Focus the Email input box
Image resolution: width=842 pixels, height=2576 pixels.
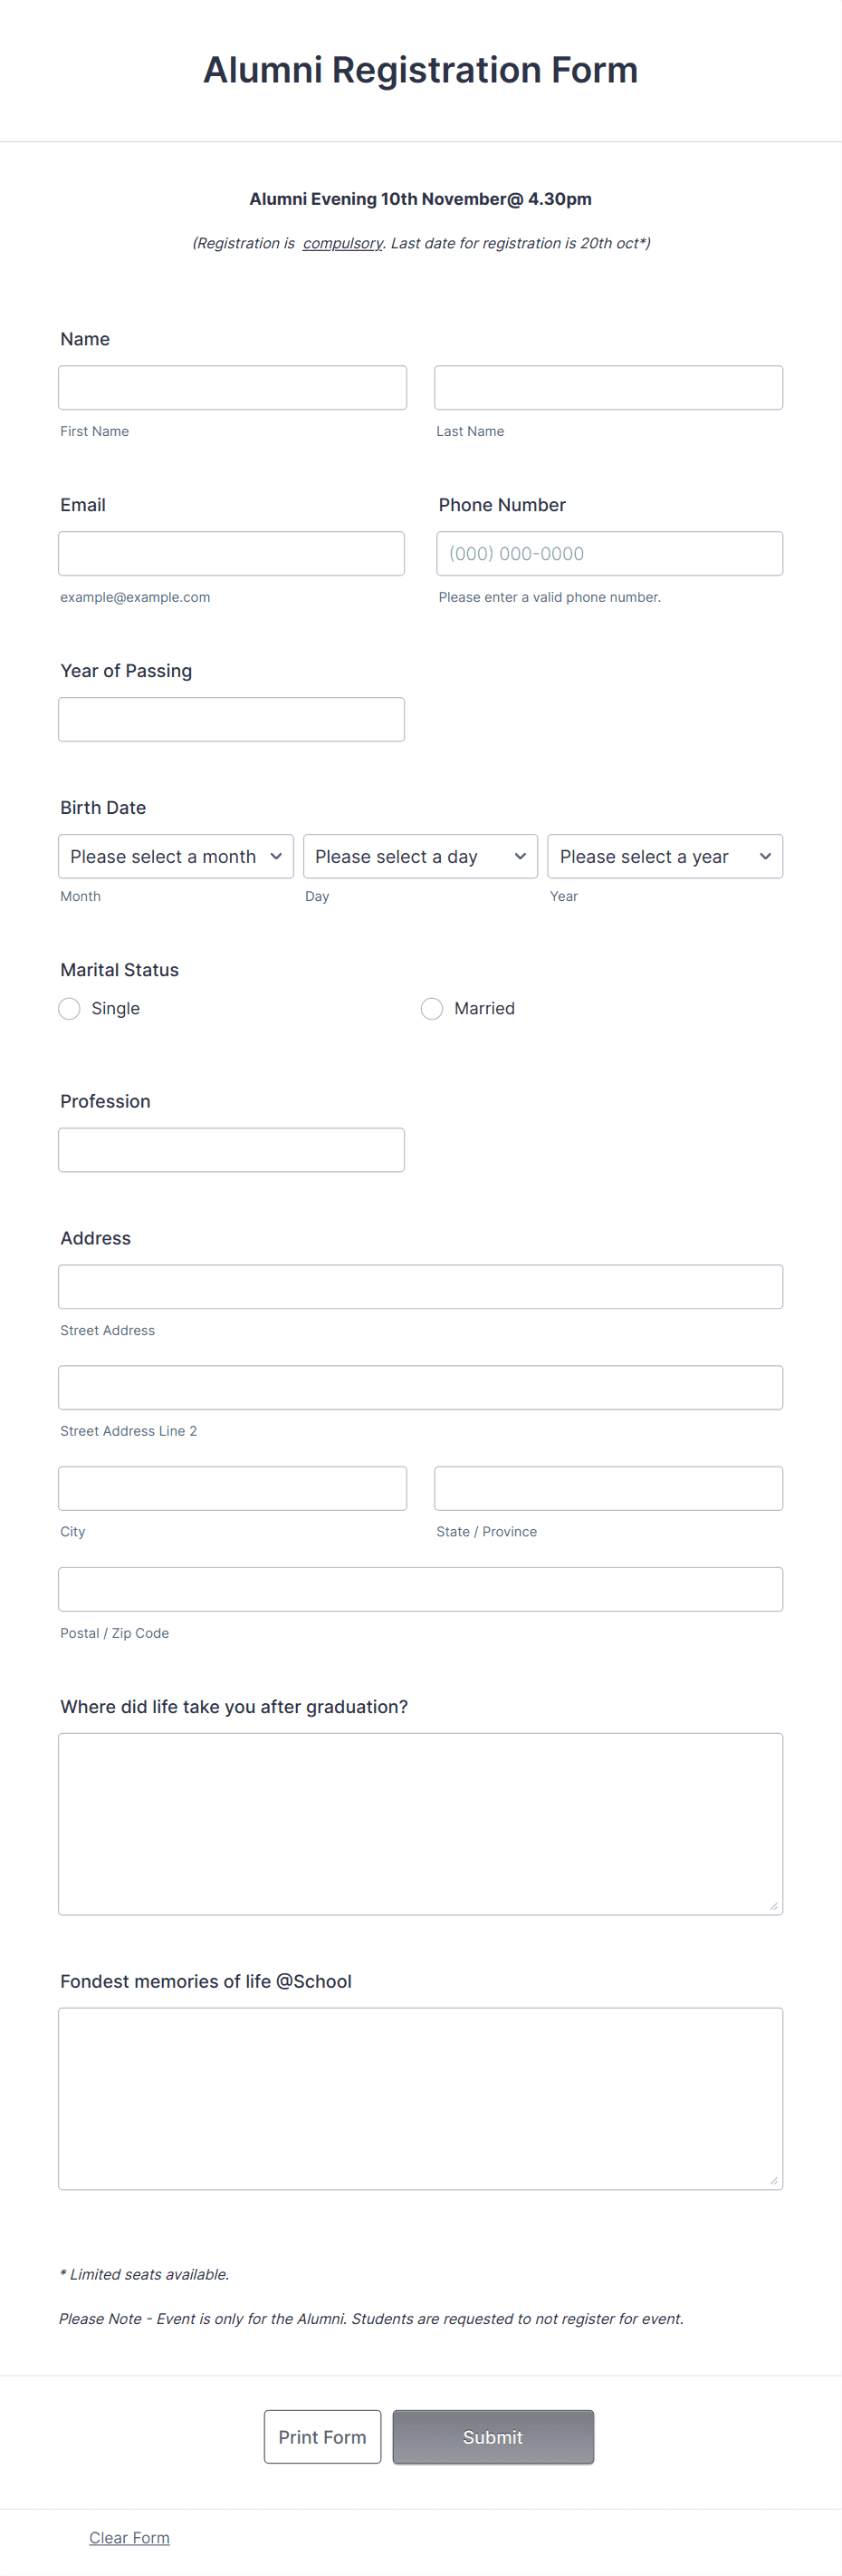(x=231, y=553)
